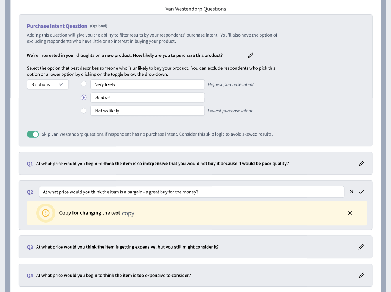Edit the Q3 question using the pencil icon
The width and height of the screenshot is (391, 292).
361,247
